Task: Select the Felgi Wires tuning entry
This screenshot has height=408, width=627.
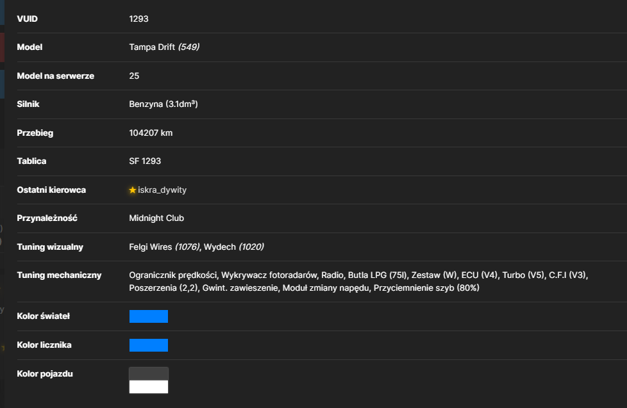Action: (151, 247)
